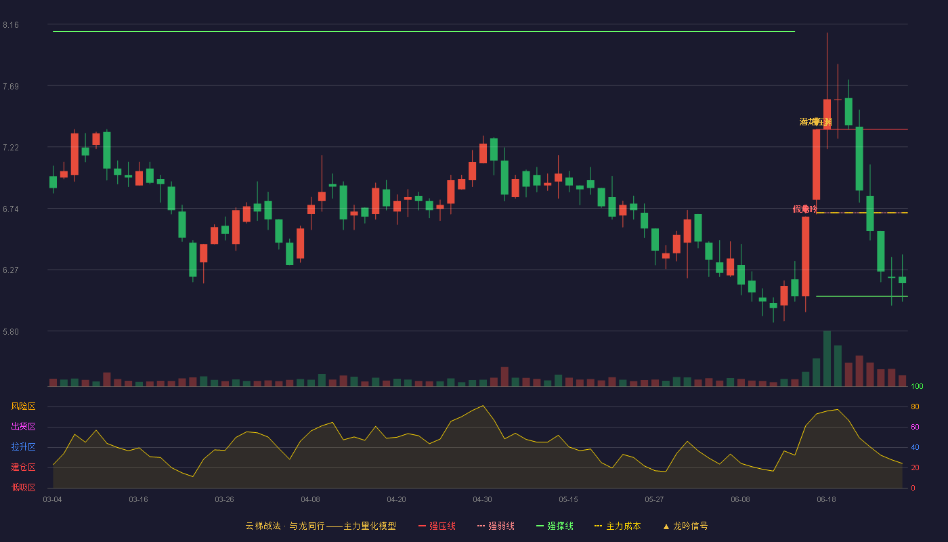Toggle the 龙吟信号 legend entry

685,526
